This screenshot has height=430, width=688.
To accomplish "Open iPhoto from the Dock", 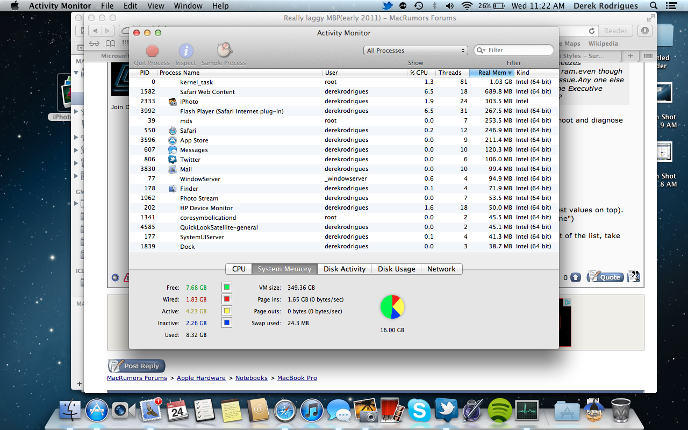I will pyautogui.click(x=365, y=411).
